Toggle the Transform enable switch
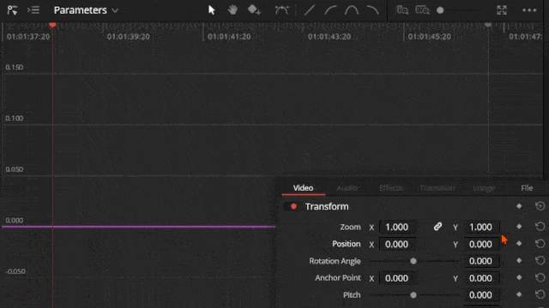The width and height of the screenshot is (549, 308). 292,206
